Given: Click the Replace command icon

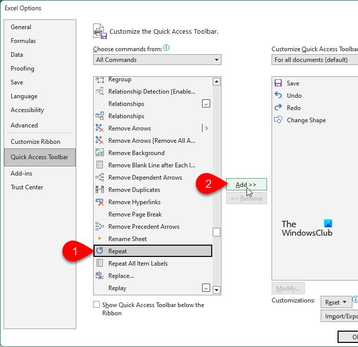Looking at the screenshot, I should pos(100,275).
